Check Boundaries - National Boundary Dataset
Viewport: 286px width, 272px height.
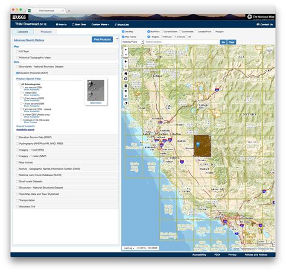coord(17,67)
